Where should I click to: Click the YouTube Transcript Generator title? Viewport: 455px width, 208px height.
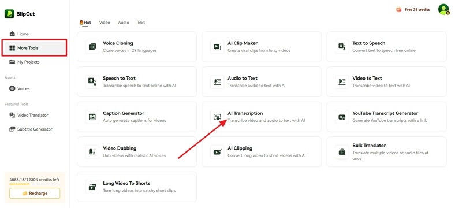click(x=385, y=113)
